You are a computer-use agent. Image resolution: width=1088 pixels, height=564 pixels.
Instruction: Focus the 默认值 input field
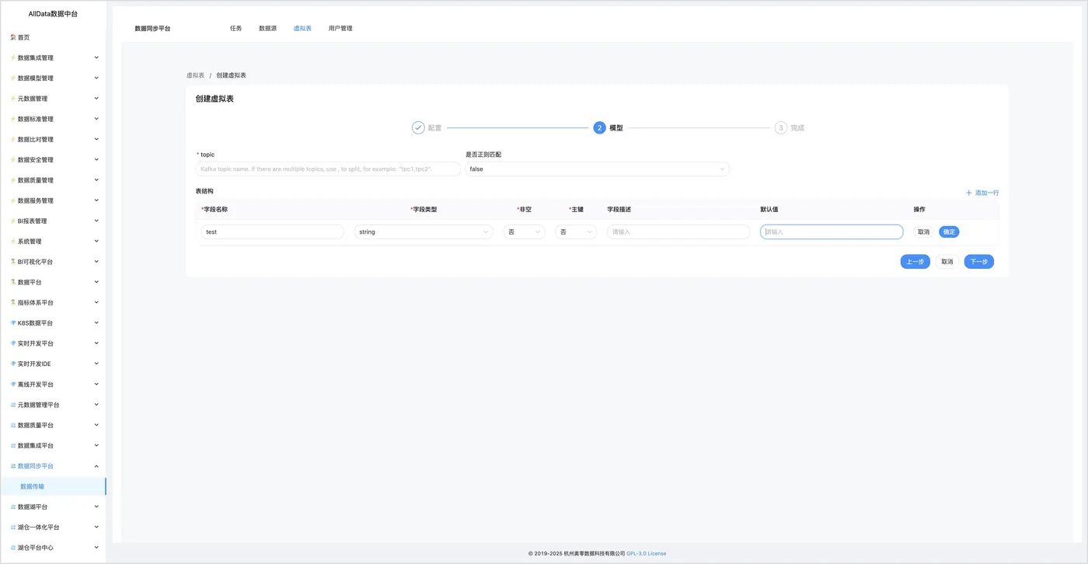pyautogui.click(x=832, y=232)
